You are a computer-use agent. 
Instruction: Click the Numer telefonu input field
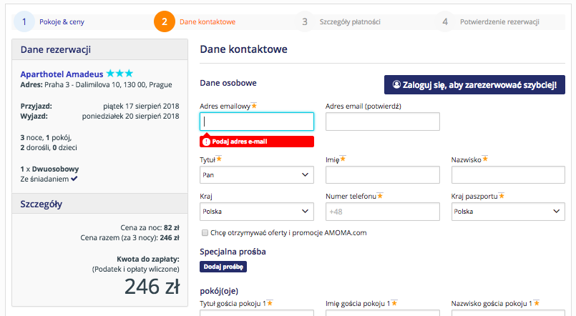pyautogui.click(x=382, y=212)
